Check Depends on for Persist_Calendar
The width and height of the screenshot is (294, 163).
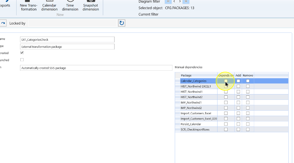(x=226, y=124)
